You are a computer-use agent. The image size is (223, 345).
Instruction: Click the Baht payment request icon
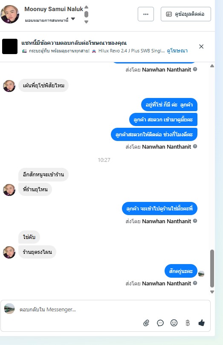(x=188, y=323)
